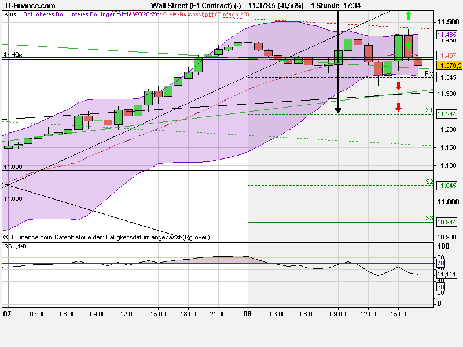Click the lower red down-arrow near the S1 level
The width and height of the screenshot is (463, 347).
398,107
